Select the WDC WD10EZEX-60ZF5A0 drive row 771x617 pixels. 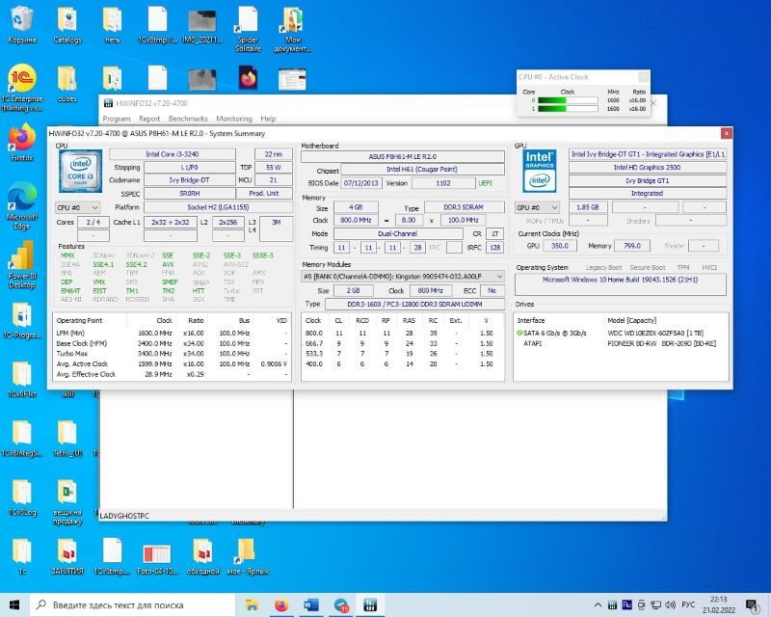coord(621,334)
